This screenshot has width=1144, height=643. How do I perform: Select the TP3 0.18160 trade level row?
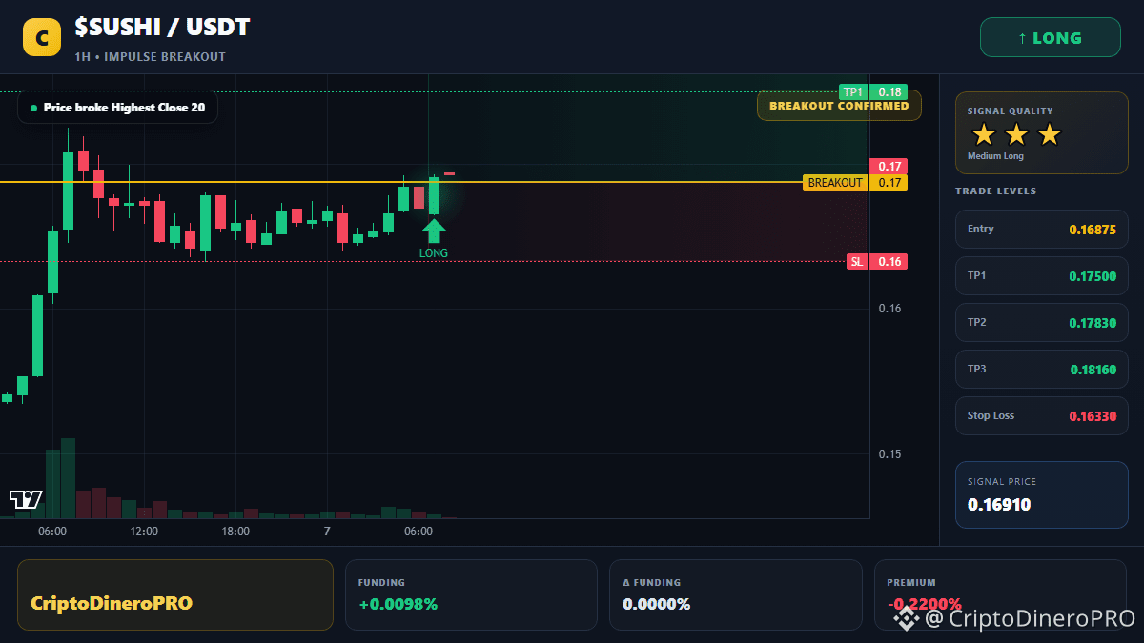(x=1042, y=370)
